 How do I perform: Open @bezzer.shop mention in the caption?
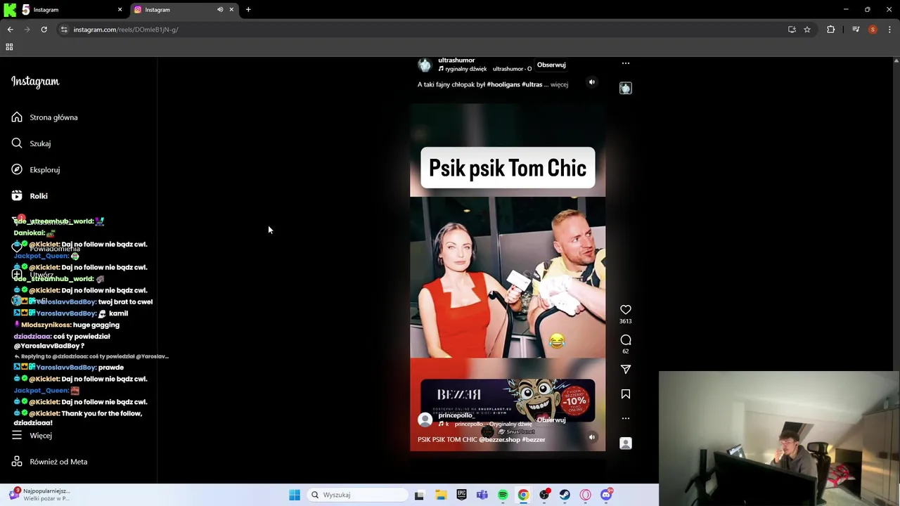pyautogui.click(x=499, y=440)
